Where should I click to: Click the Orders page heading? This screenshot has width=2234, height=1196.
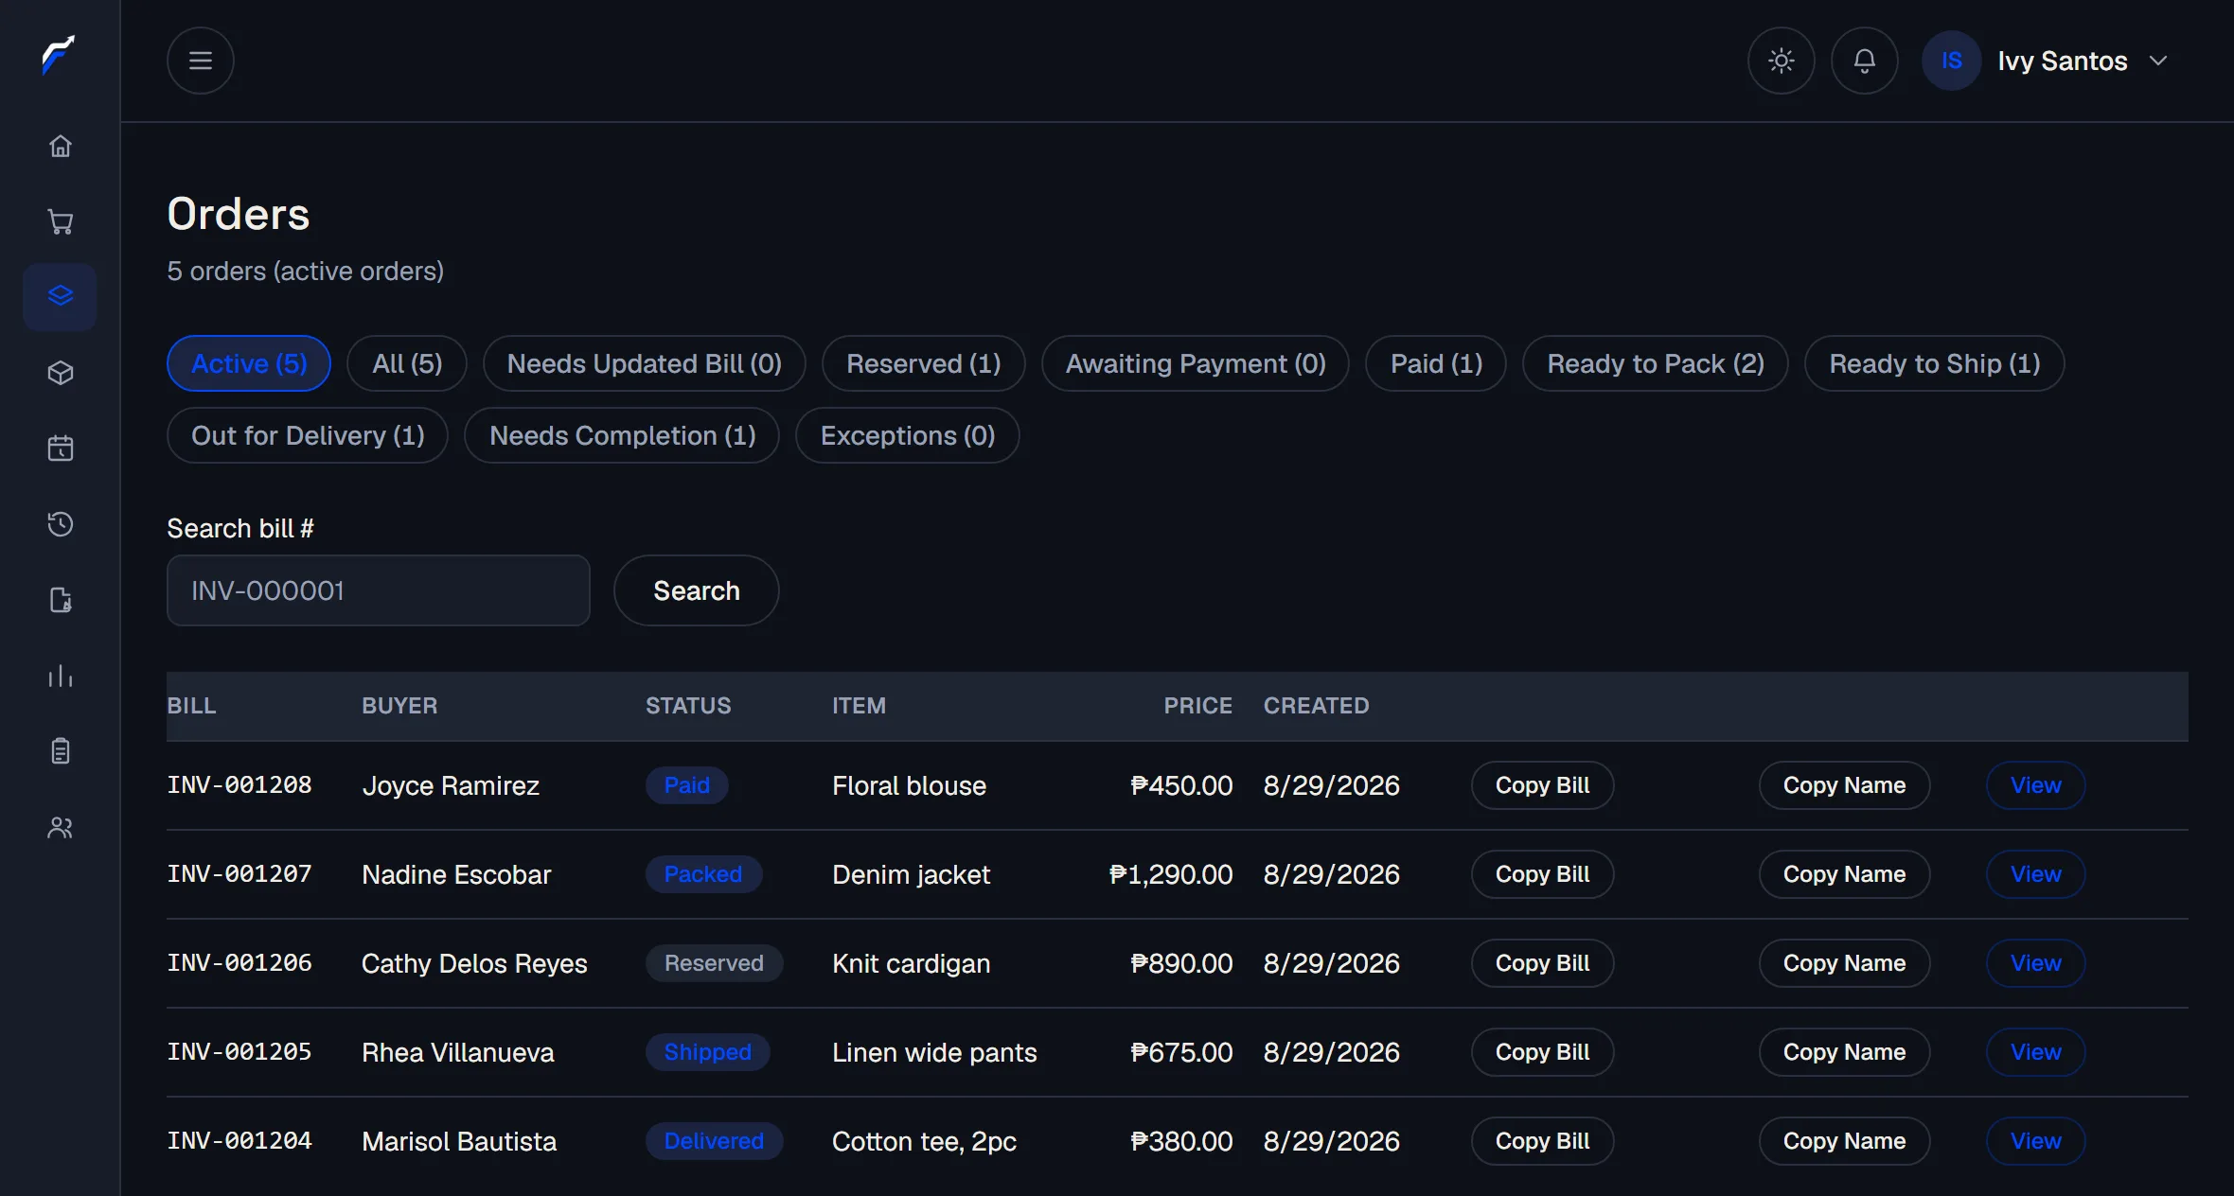pyautogui.click(x=239, y=214)
